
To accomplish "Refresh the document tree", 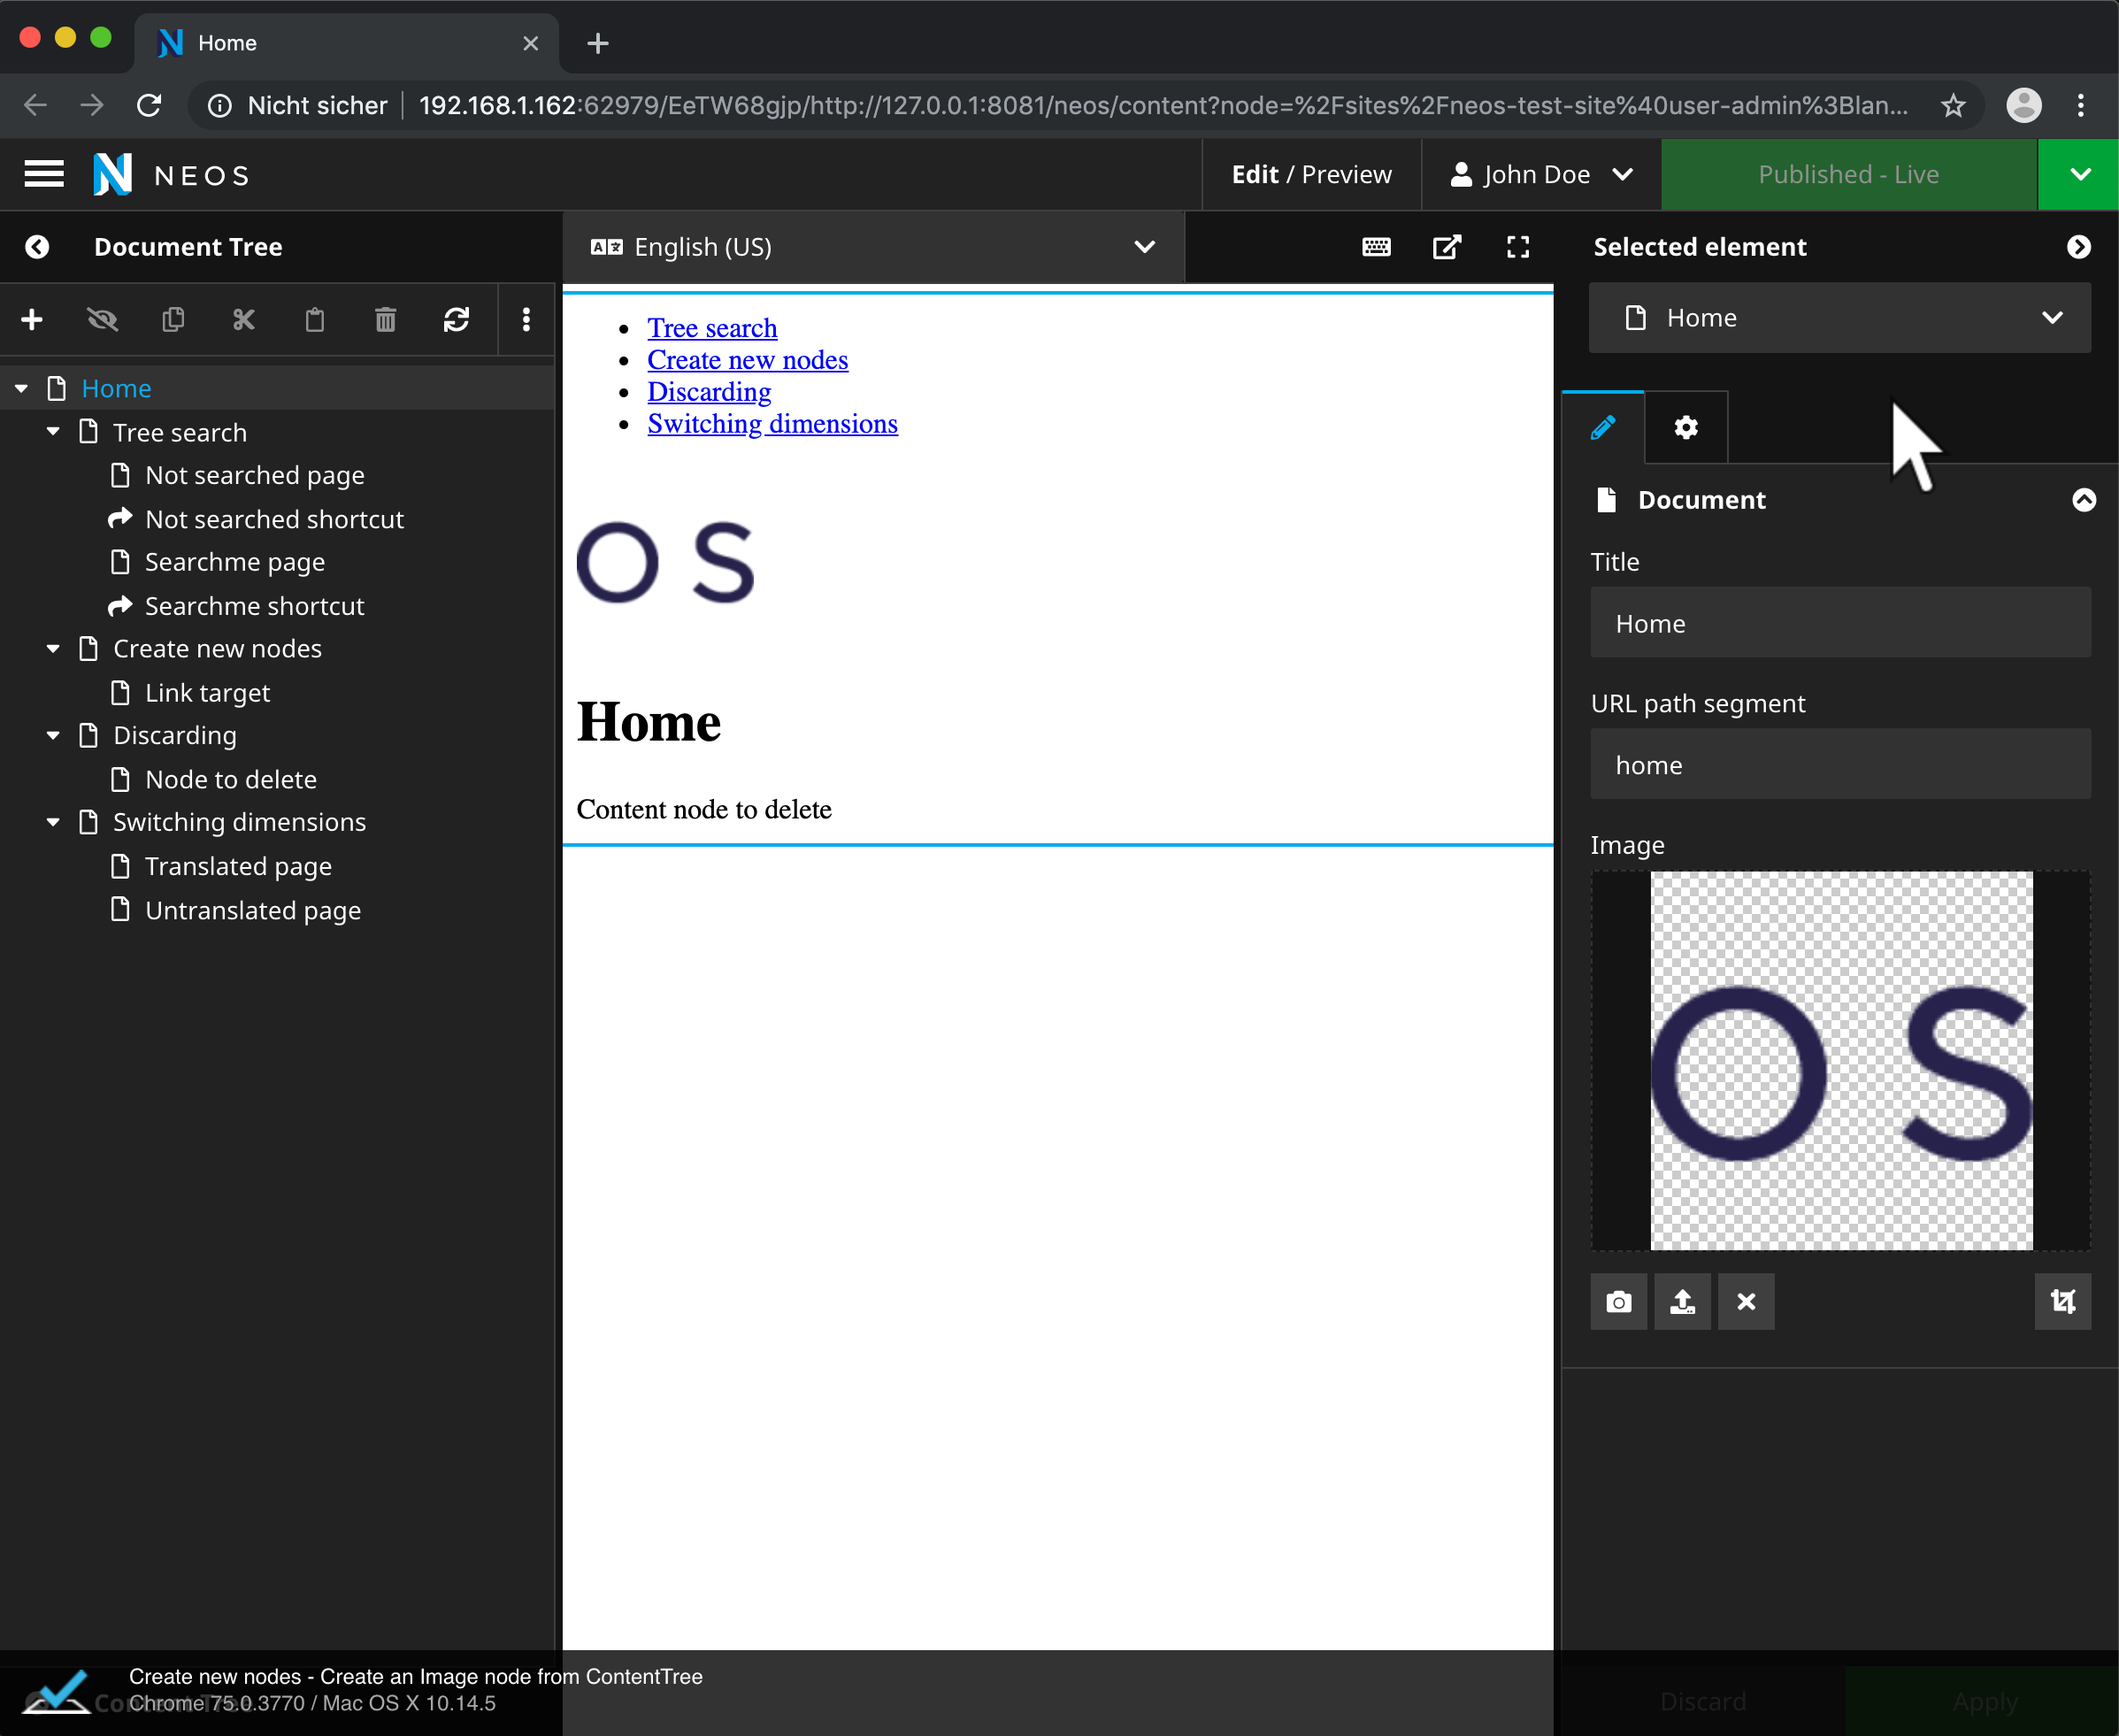I will (456, 320).
